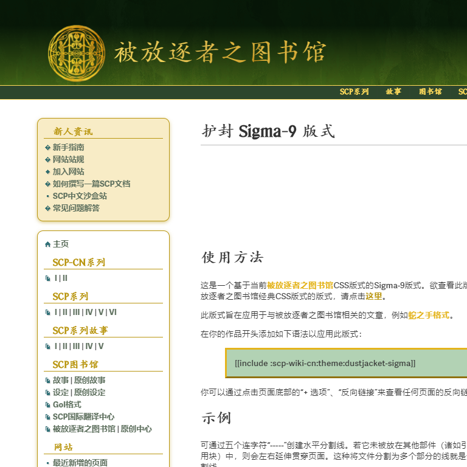This screenshot has width=467, height=467.
Task: Click the 被放逐者之图书馆 site title in header
Action: point(220,53)
